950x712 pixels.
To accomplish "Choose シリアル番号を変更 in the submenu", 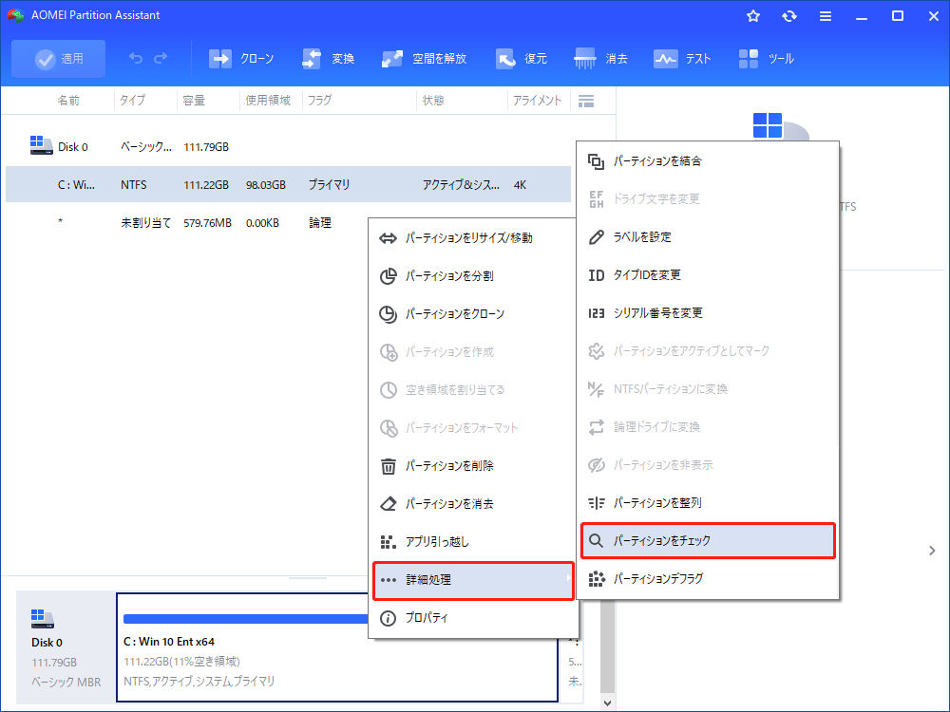I will coord(708,313).
